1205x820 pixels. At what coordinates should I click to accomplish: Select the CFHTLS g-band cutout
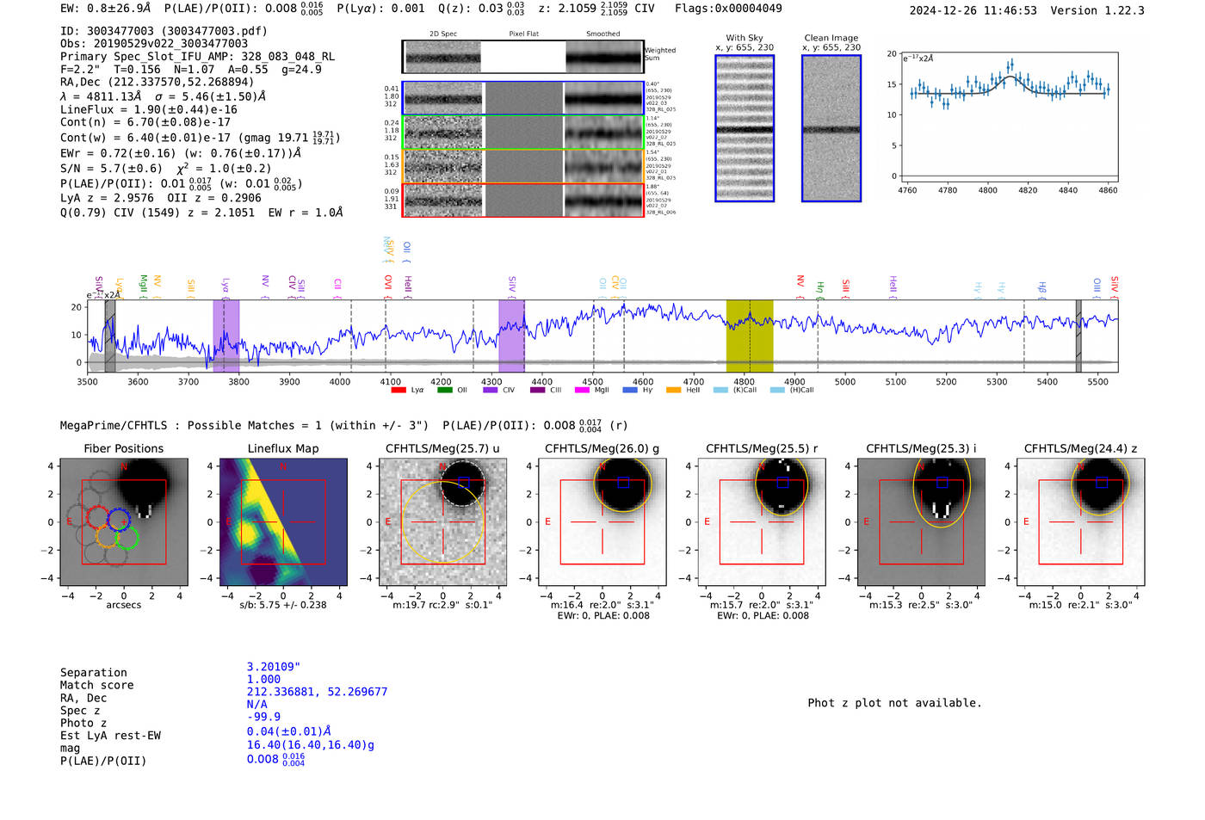[602, 521]
